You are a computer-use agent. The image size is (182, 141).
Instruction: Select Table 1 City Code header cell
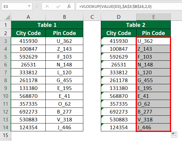click(28, 33)
